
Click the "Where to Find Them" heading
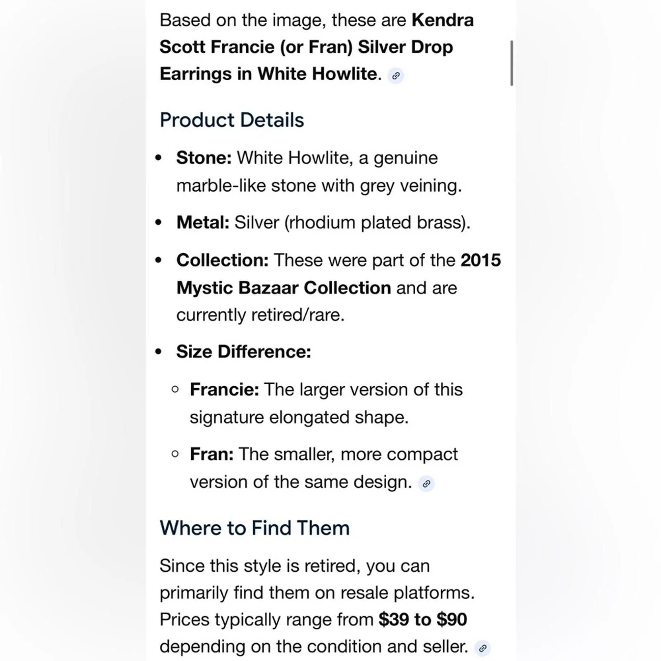pos(254,528)
